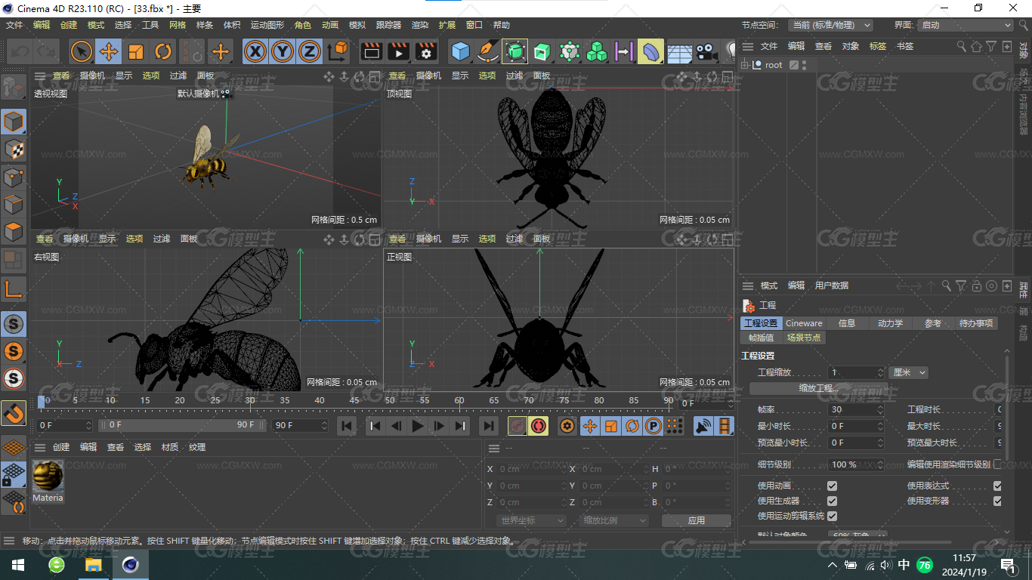This screenshot has height=580, width=1032.
Task: Switch to Edges mode
Action: click(x=14, y=204)
